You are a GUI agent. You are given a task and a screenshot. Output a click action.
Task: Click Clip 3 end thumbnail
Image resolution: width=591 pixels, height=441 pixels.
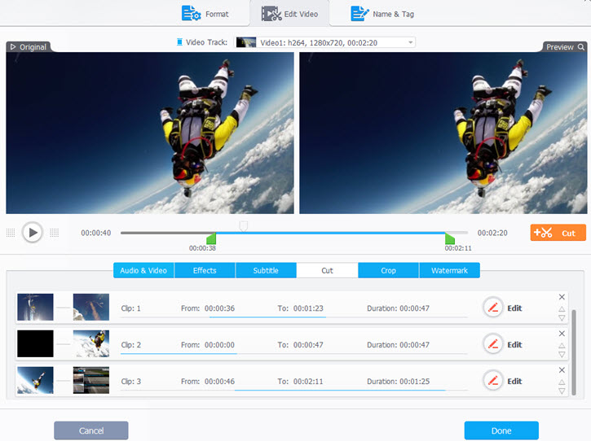click(x=91, y=380)
